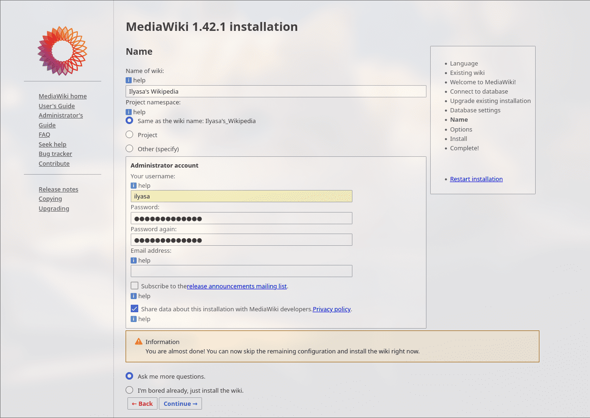Open help icon under Your username
The height and width of the screenshot is (418, 590).
point(134,186)
